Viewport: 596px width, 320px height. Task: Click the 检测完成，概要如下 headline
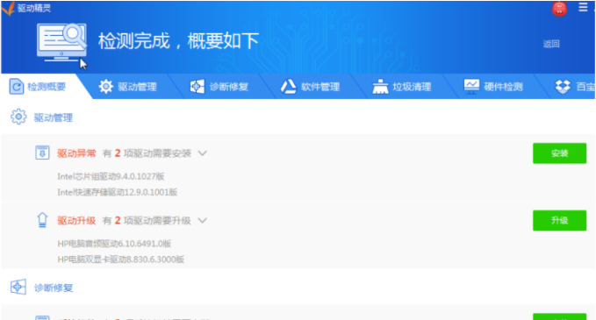tap(179, 41)
